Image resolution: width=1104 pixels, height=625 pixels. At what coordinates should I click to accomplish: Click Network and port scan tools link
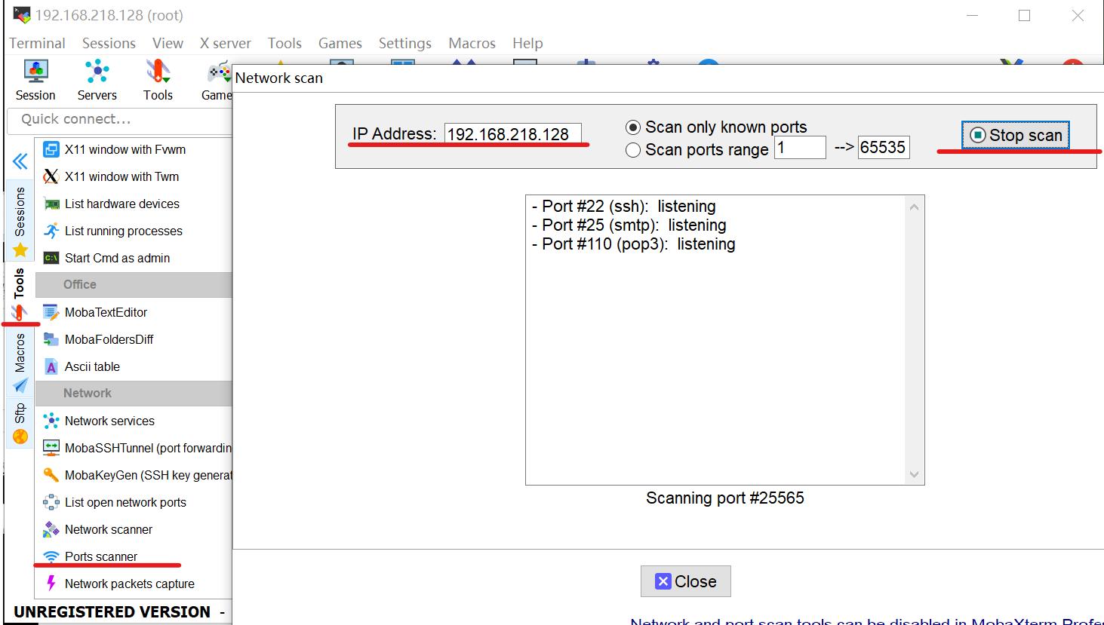click(x=867, y=621)
